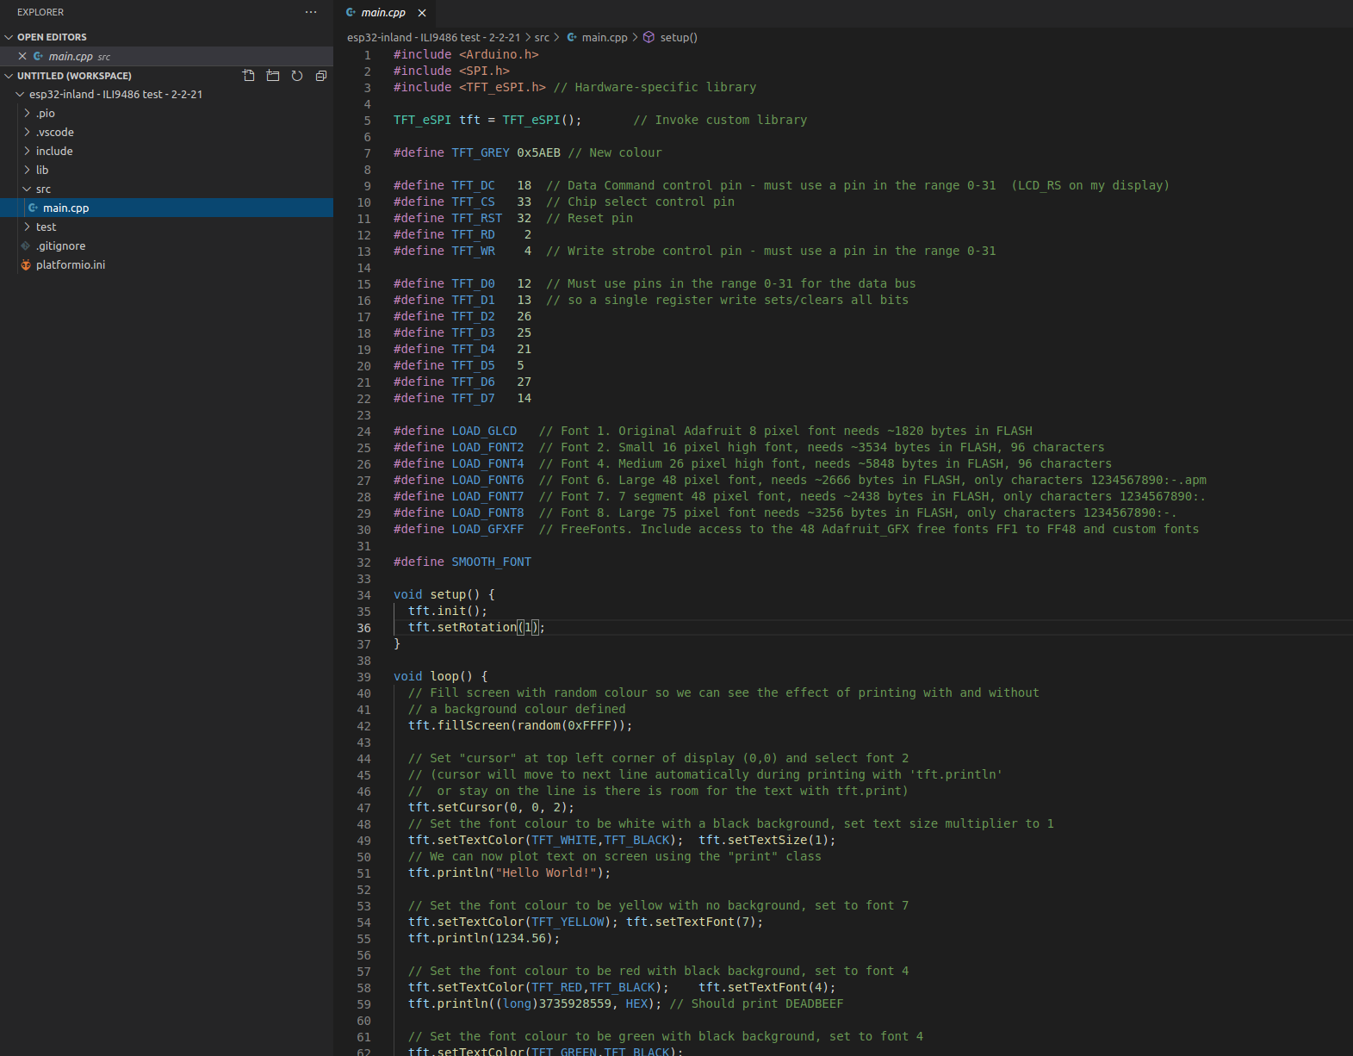Select the main.cpp editor tab
Image resolution: width=1353 pixels, height=1056 pixels.
coord(382,13)
